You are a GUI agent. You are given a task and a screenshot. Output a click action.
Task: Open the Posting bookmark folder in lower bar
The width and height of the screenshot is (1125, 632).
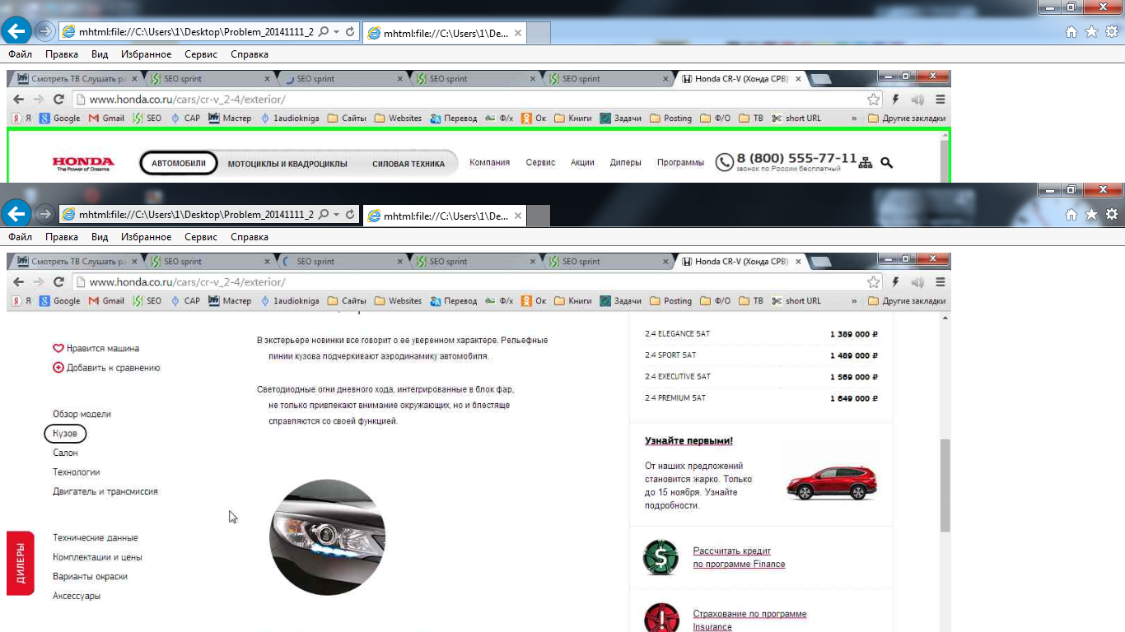pos(670,301)
